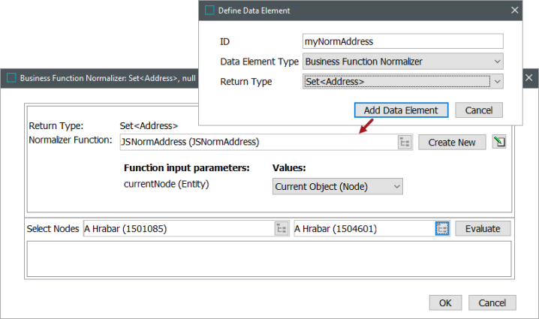Click the Create New button
The width and height of the screenshot is (539, 319).
pyautogui.click(x=452, y=142)
